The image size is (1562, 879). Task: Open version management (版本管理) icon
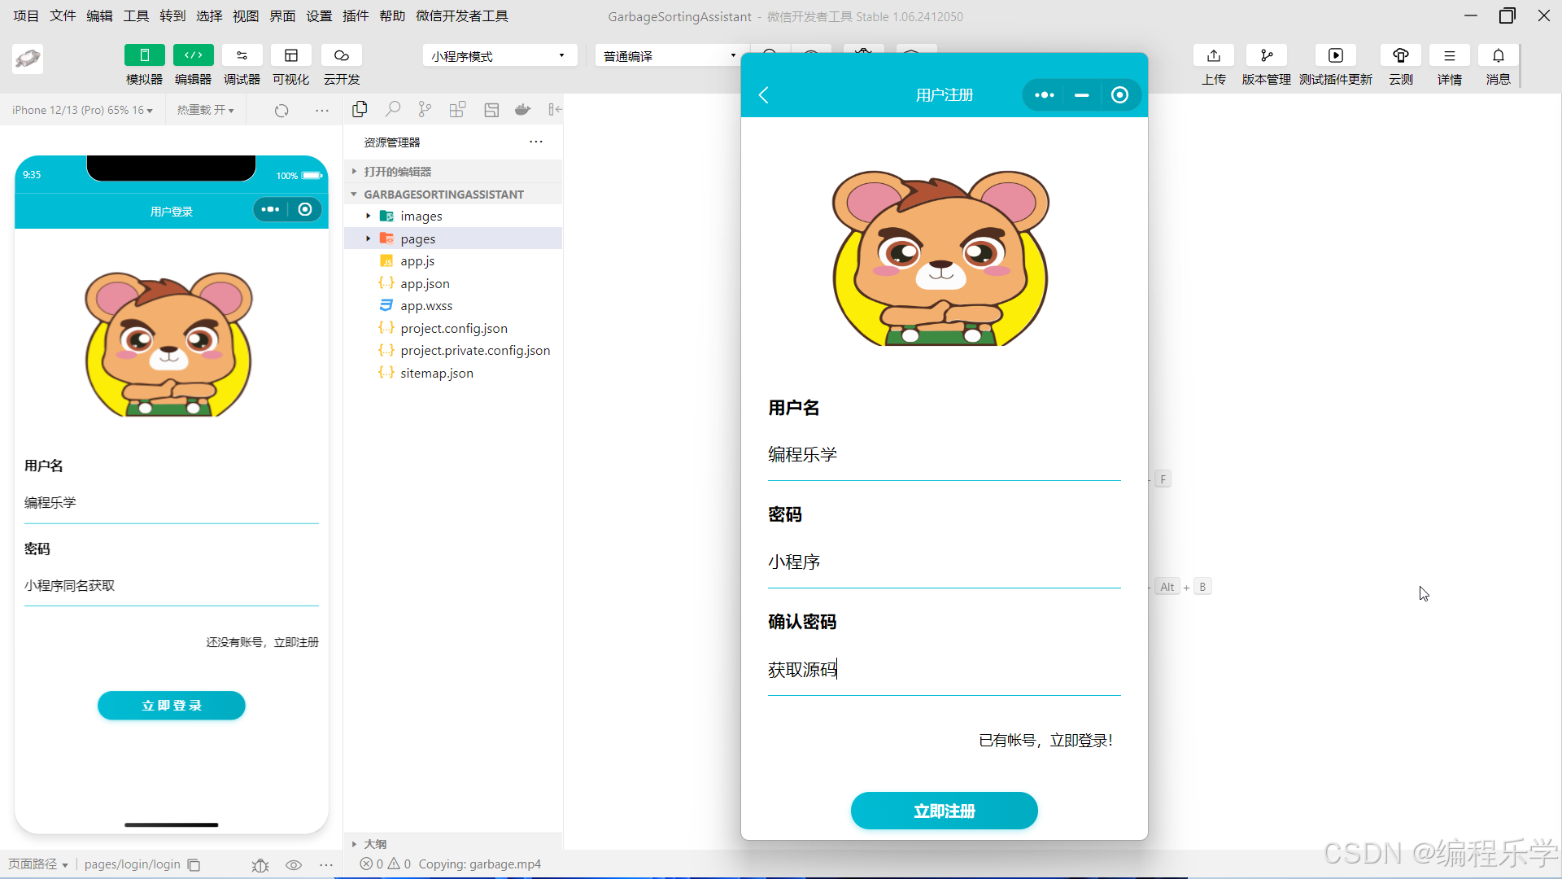pyautogui.click(x=1266, y=56)
